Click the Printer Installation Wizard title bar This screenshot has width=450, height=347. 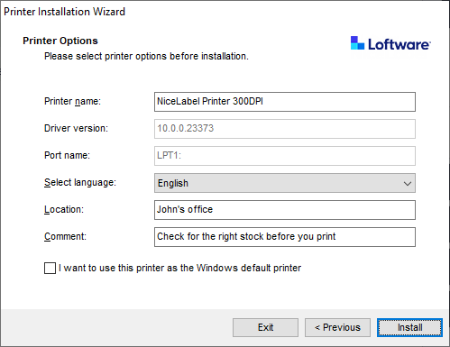(225, 12)
